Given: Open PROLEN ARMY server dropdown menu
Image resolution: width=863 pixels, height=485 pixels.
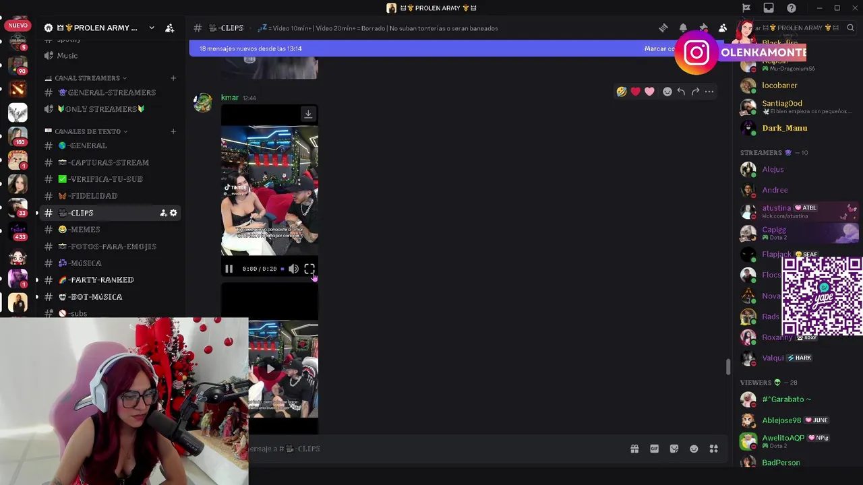Looking at the screenshot, I should (152, 28).
